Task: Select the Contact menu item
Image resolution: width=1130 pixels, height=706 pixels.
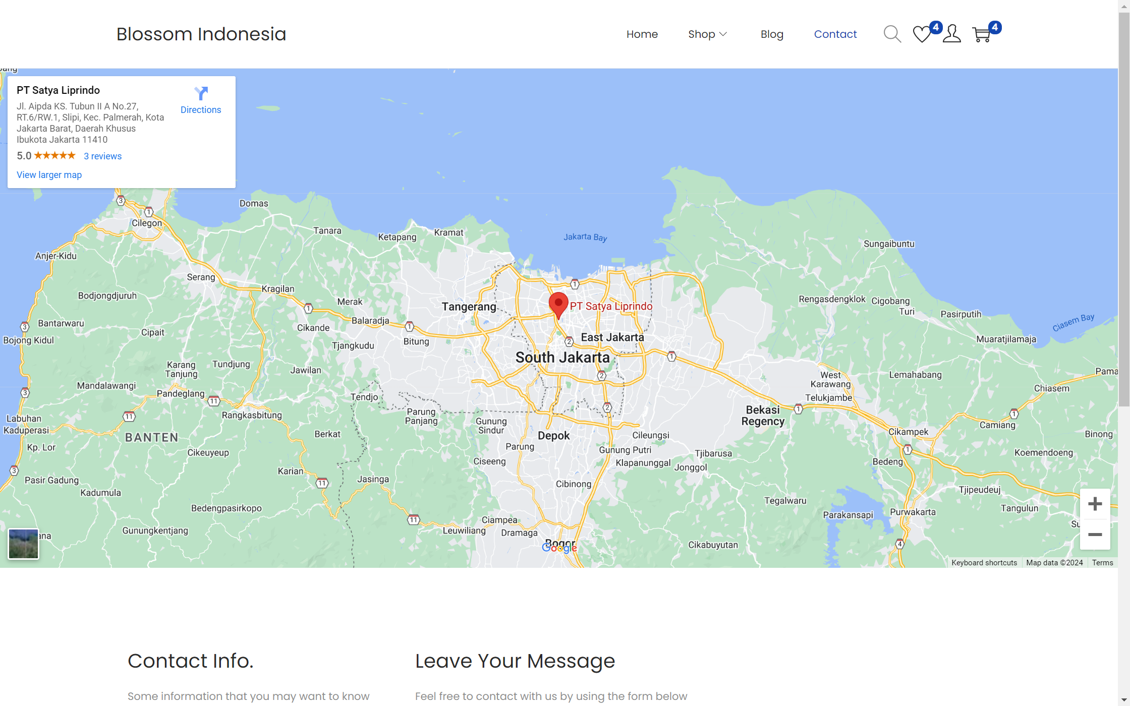Action: [x=835, y=34]
